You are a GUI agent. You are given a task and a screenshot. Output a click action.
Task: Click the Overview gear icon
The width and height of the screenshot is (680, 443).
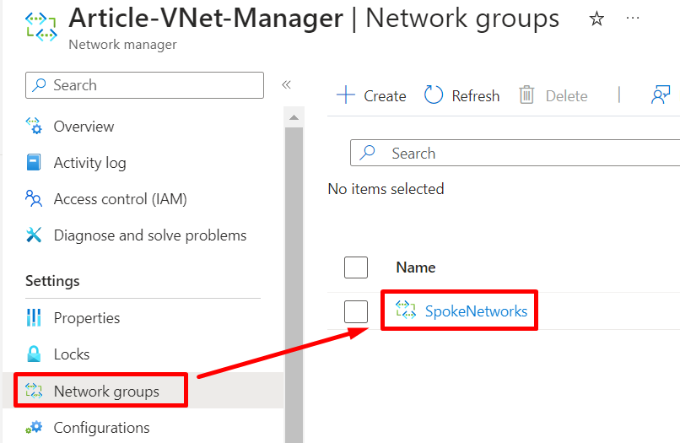34,126
